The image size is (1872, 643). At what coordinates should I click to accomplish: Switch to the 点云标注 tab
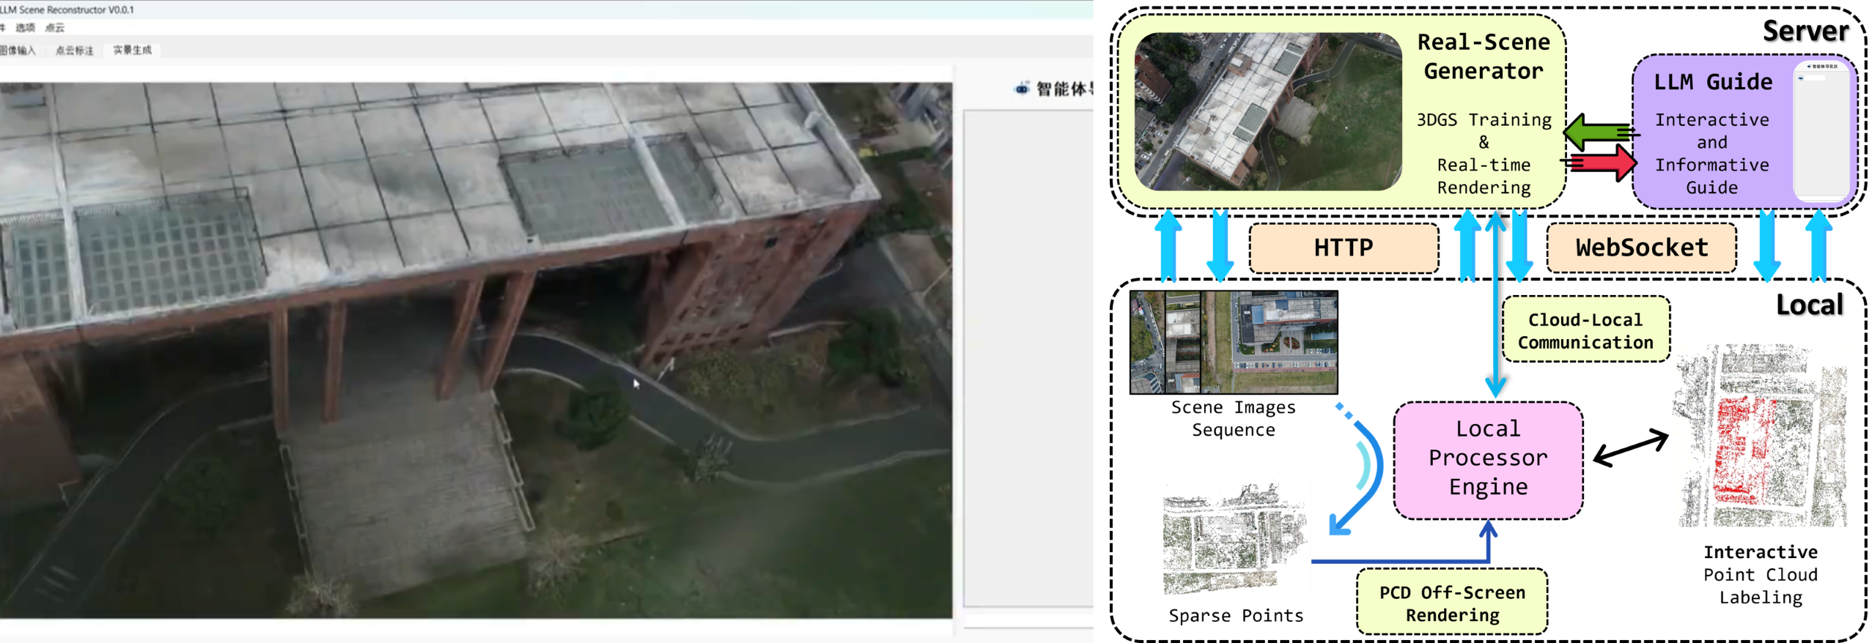pos(75,50)
